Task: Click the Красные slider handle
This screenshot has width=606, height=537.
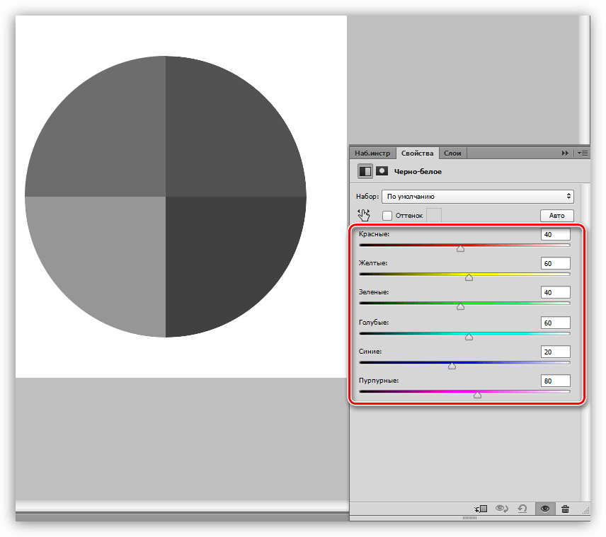Action: 460,248
